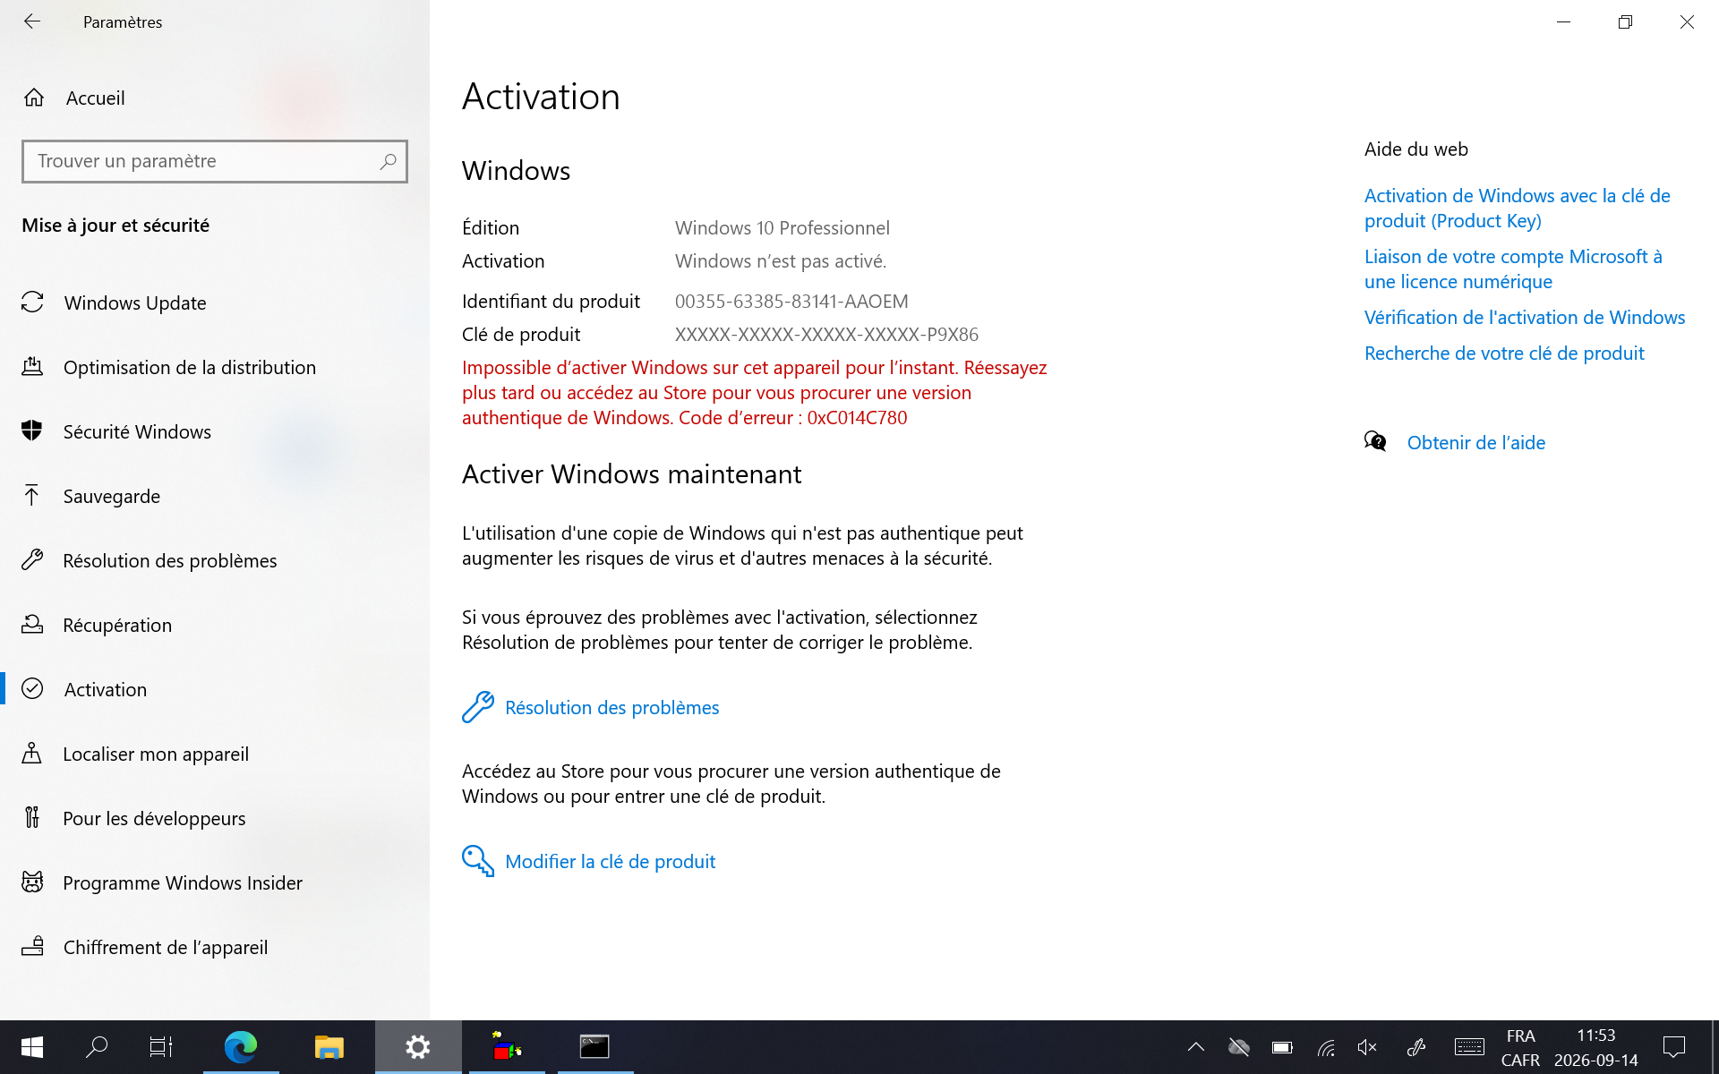Go back using the Paramètres back arrow

(32, 21)
